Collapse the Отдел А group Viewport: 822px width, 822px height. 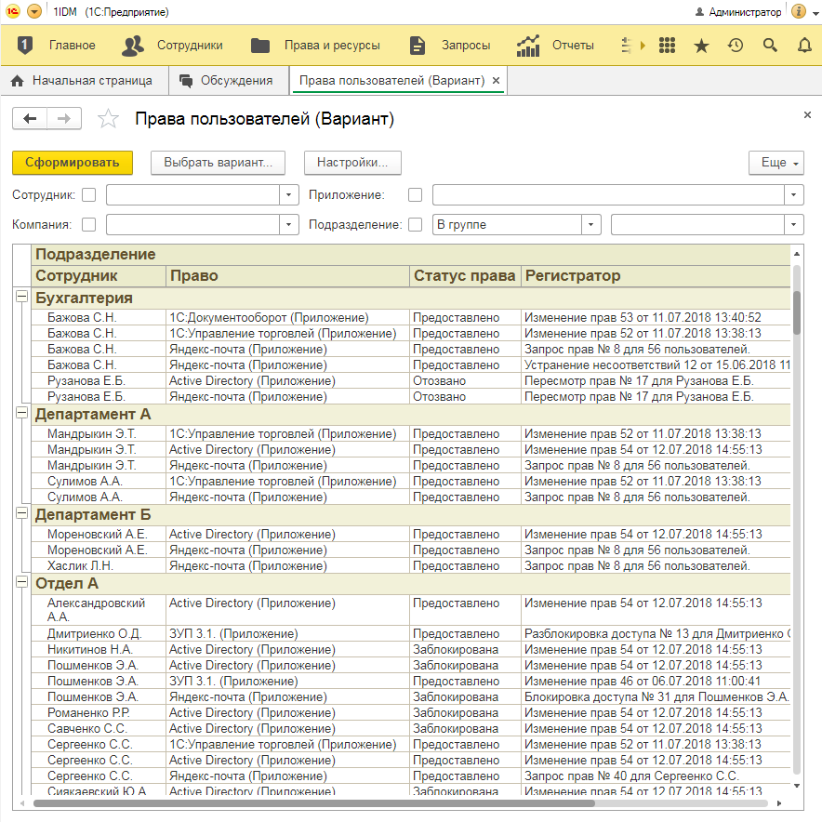click(21, 582)
